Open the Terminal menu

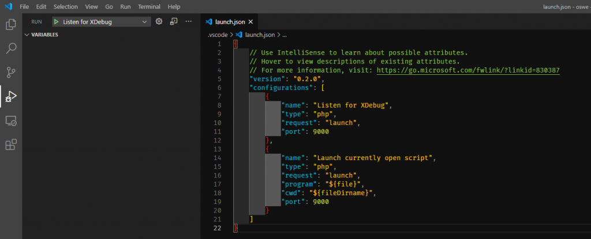(149, 7)
